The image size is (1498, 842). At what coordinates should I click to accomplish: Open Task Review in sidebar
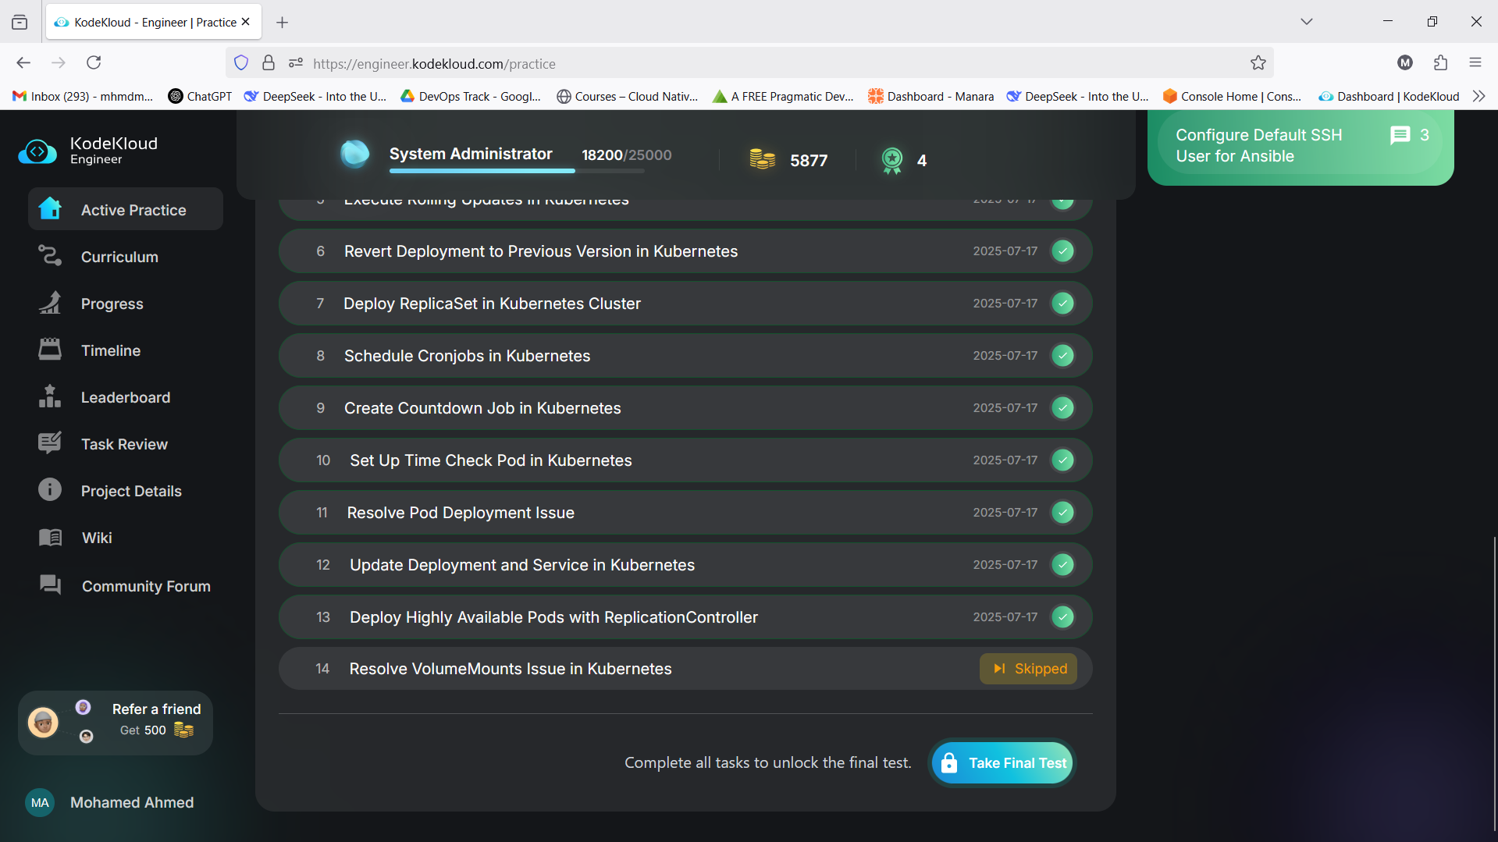tap(126, 443)
